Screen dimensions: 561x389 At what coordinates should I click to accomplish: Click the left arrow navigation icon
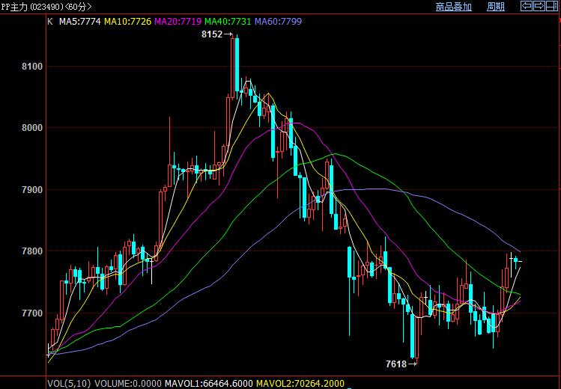(x=527, y=6)
